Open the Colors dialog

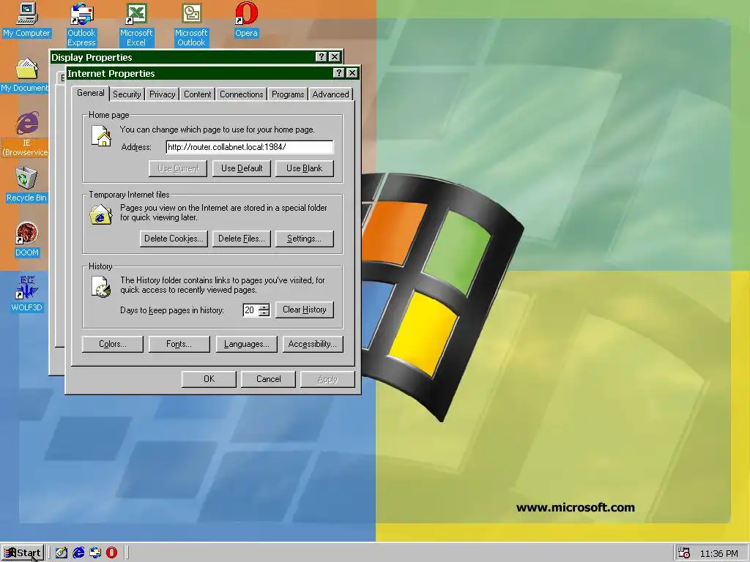click(112, 344)
